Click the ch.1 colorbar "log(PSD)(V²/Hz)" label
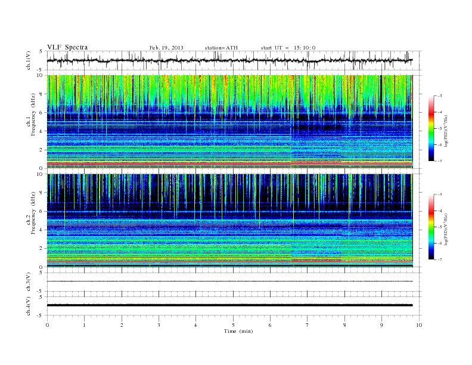 click(446, 131)
